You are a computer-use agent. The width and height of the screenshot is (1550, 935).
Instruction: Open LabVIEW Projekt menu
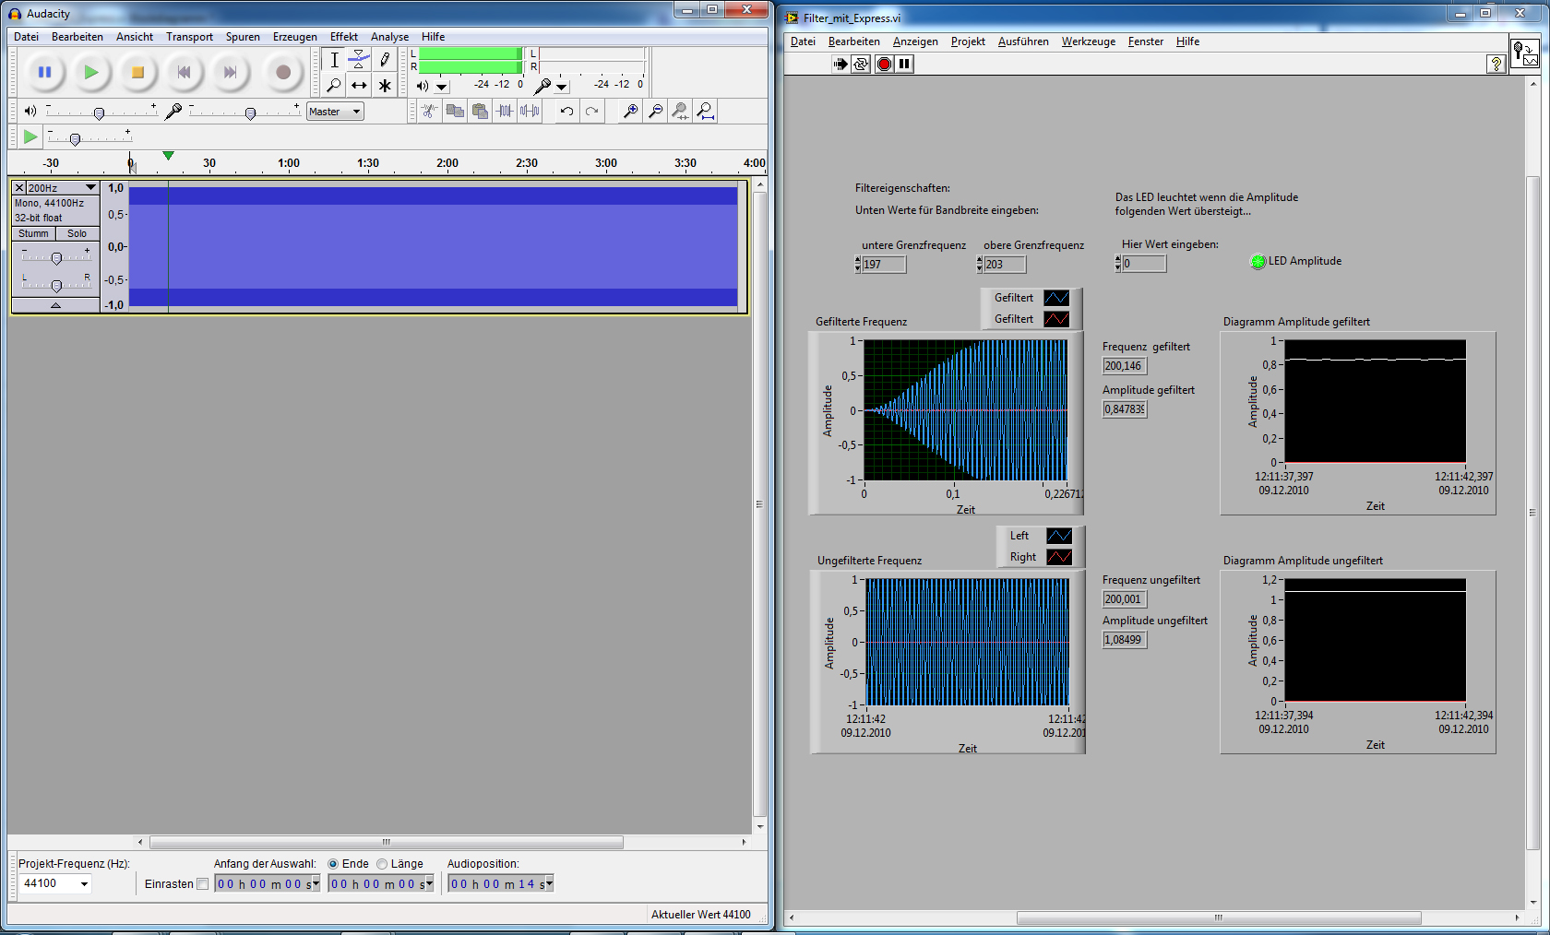[x=968, y=41]
